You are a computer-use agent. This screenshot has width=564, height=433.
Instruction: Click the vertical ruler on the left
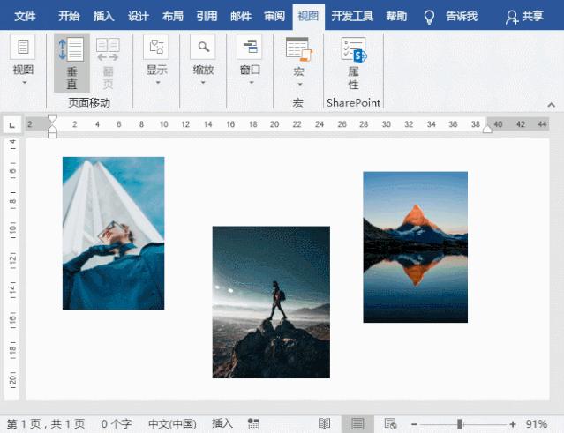coord(12,270)
